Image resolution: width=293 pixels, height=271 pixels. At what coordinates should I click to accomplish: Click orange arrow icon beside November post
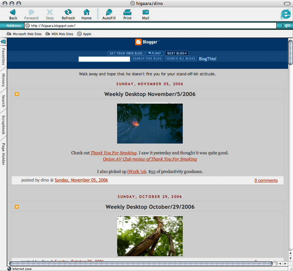point(17,94)
